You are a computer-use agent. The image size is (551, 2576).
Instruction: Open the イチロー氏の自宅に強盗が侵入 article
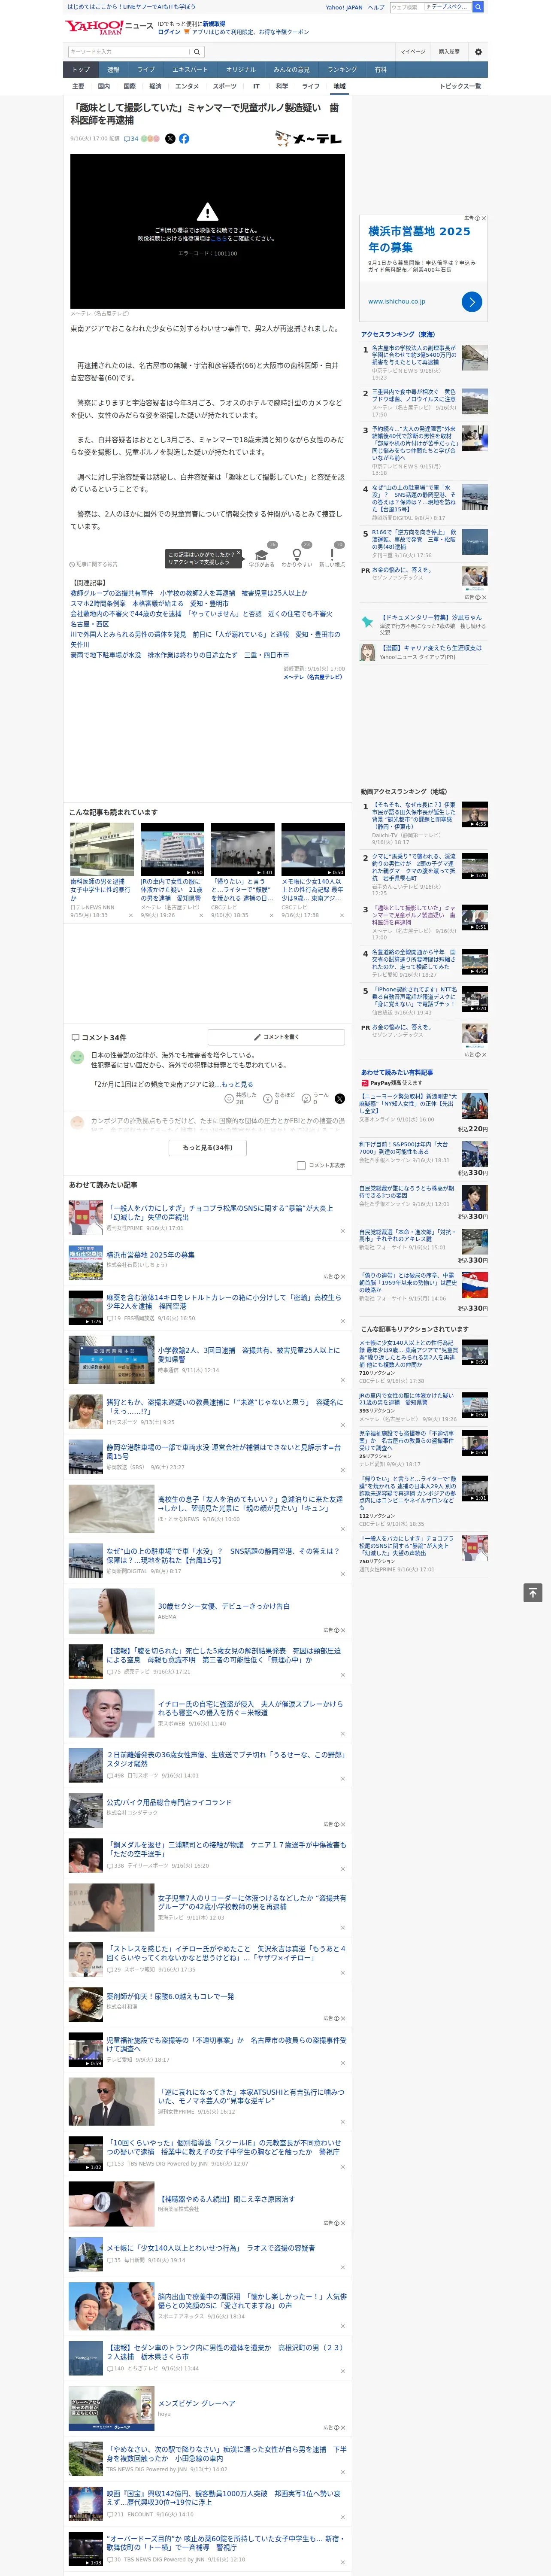click(x=250, y=1708)
